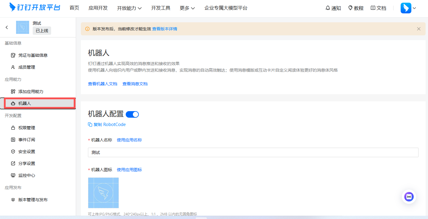Screen dimensions: 428x219
Task: Select the 权限管理 lock icon
Action: click(13, 127)
